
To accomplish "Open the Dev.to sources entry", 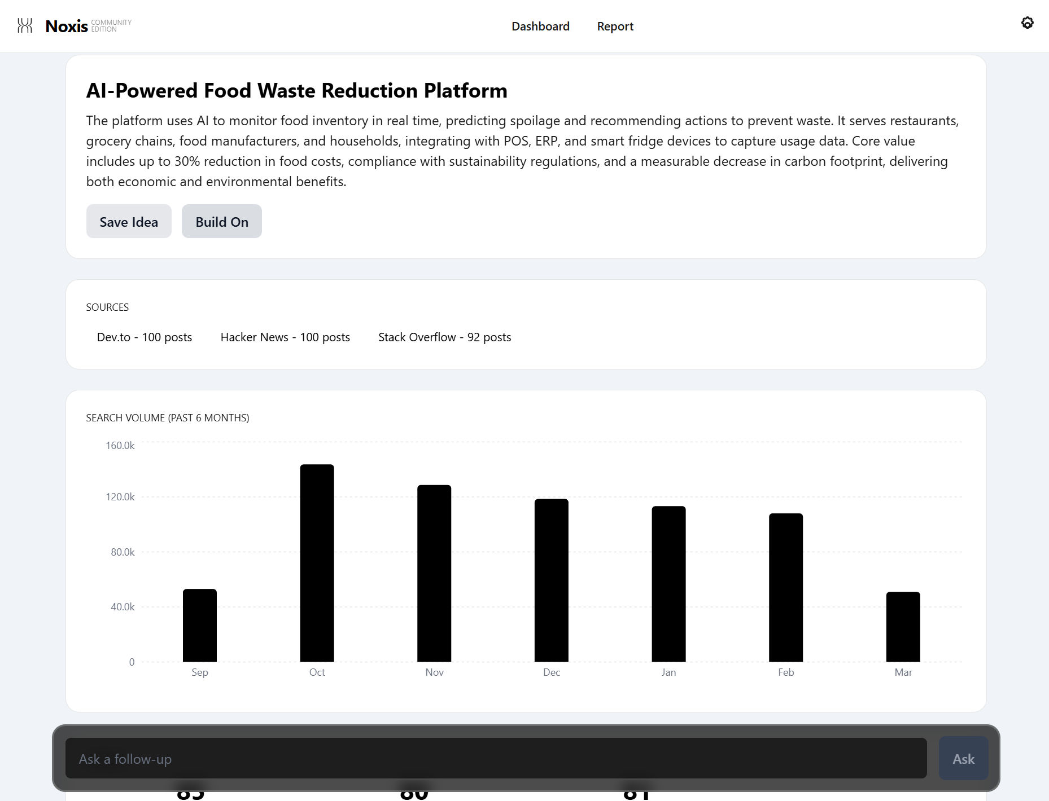I will (x=144, y=337).
